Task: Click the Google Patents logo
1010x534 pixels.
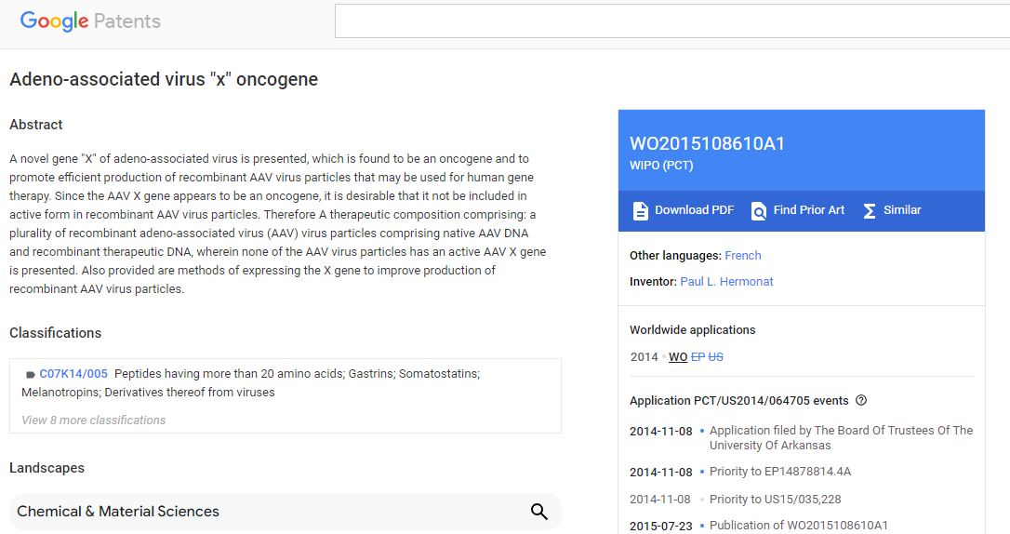Action: click(90, 20)
